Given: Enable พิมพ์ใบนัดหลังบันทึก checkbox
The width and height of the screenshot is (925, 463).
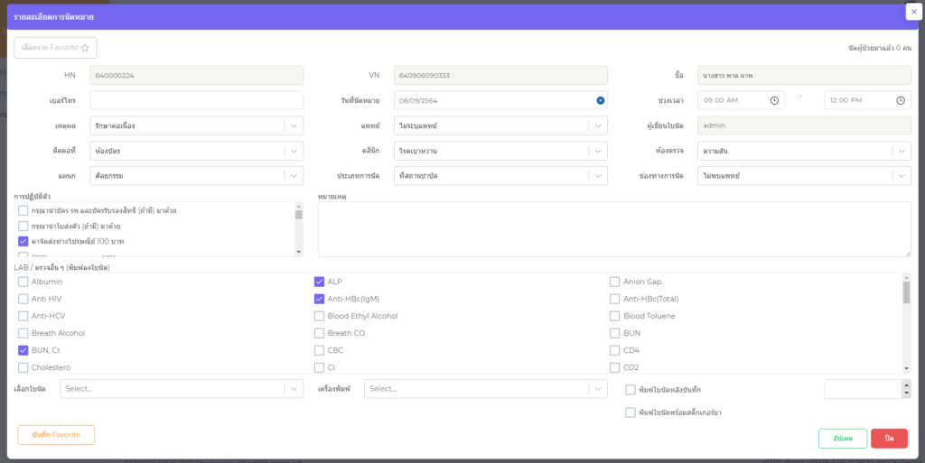Looking at the screenshot, I should tap(631, 389).
